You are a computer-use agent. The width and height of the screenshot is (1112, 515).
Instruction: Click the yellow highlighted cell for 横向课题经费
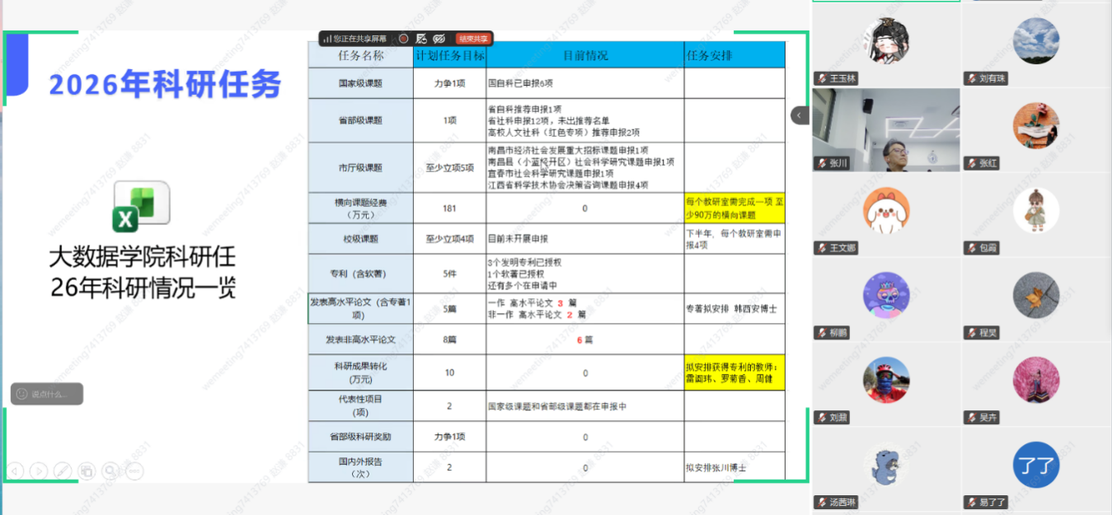(x=734, y=208)
